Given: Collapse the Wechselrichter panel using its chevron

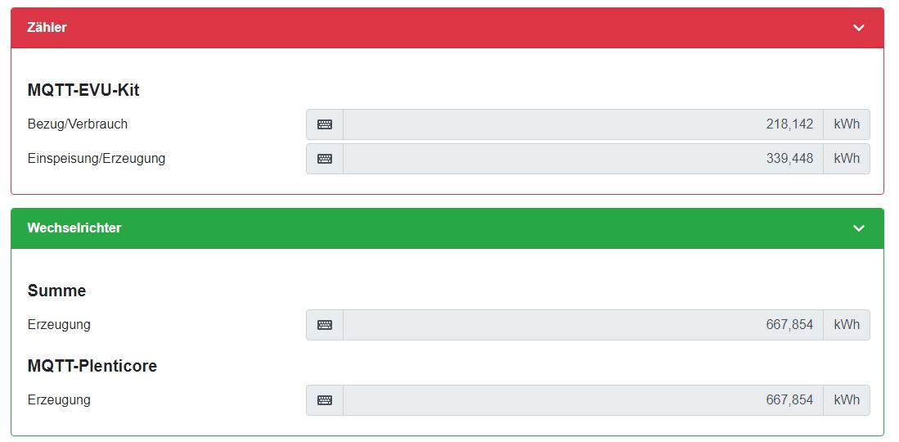Looking at the screenshot, I should pyautogui.click(x=858, y=228).
